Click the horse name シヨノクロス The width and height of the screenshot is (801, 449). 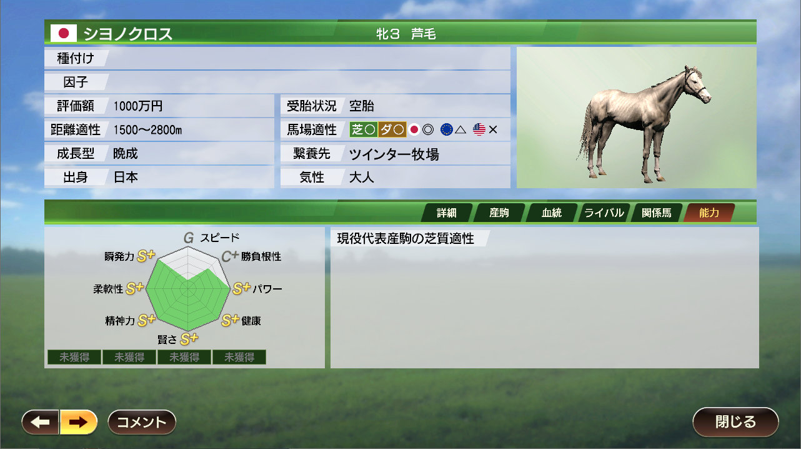pos(128,34)
